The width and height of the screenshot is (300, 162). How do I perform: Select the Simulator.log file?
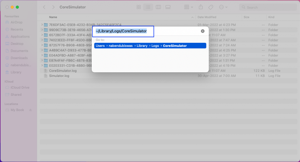(x=59, y=76)
